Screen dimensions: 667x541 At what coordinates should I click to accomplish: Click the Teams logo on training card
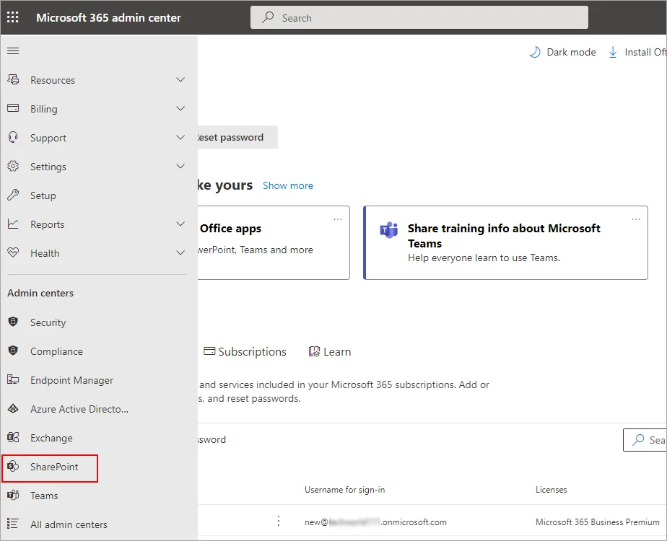pos(389,230)
